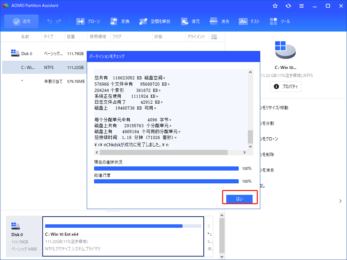Open the テスト (Test) tool

click(249, 21)
